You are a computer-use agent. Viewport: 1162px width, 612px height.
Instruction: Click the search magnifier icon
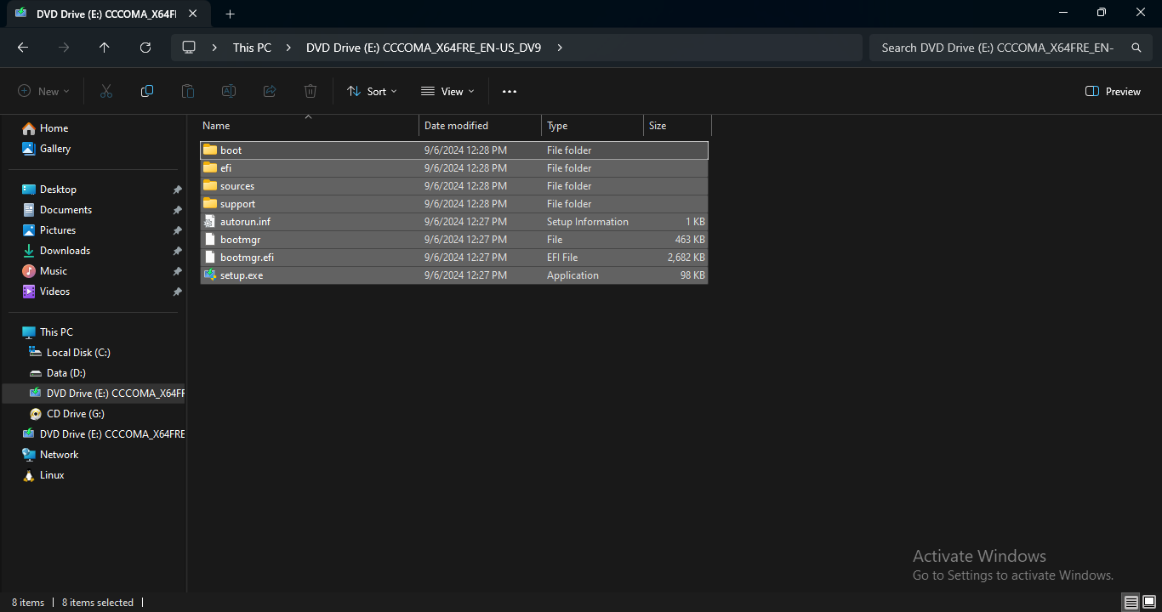(x=1136, y=48)
